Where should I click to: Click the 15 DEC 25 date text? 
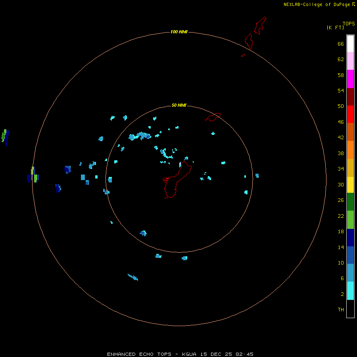click(216, 354)
